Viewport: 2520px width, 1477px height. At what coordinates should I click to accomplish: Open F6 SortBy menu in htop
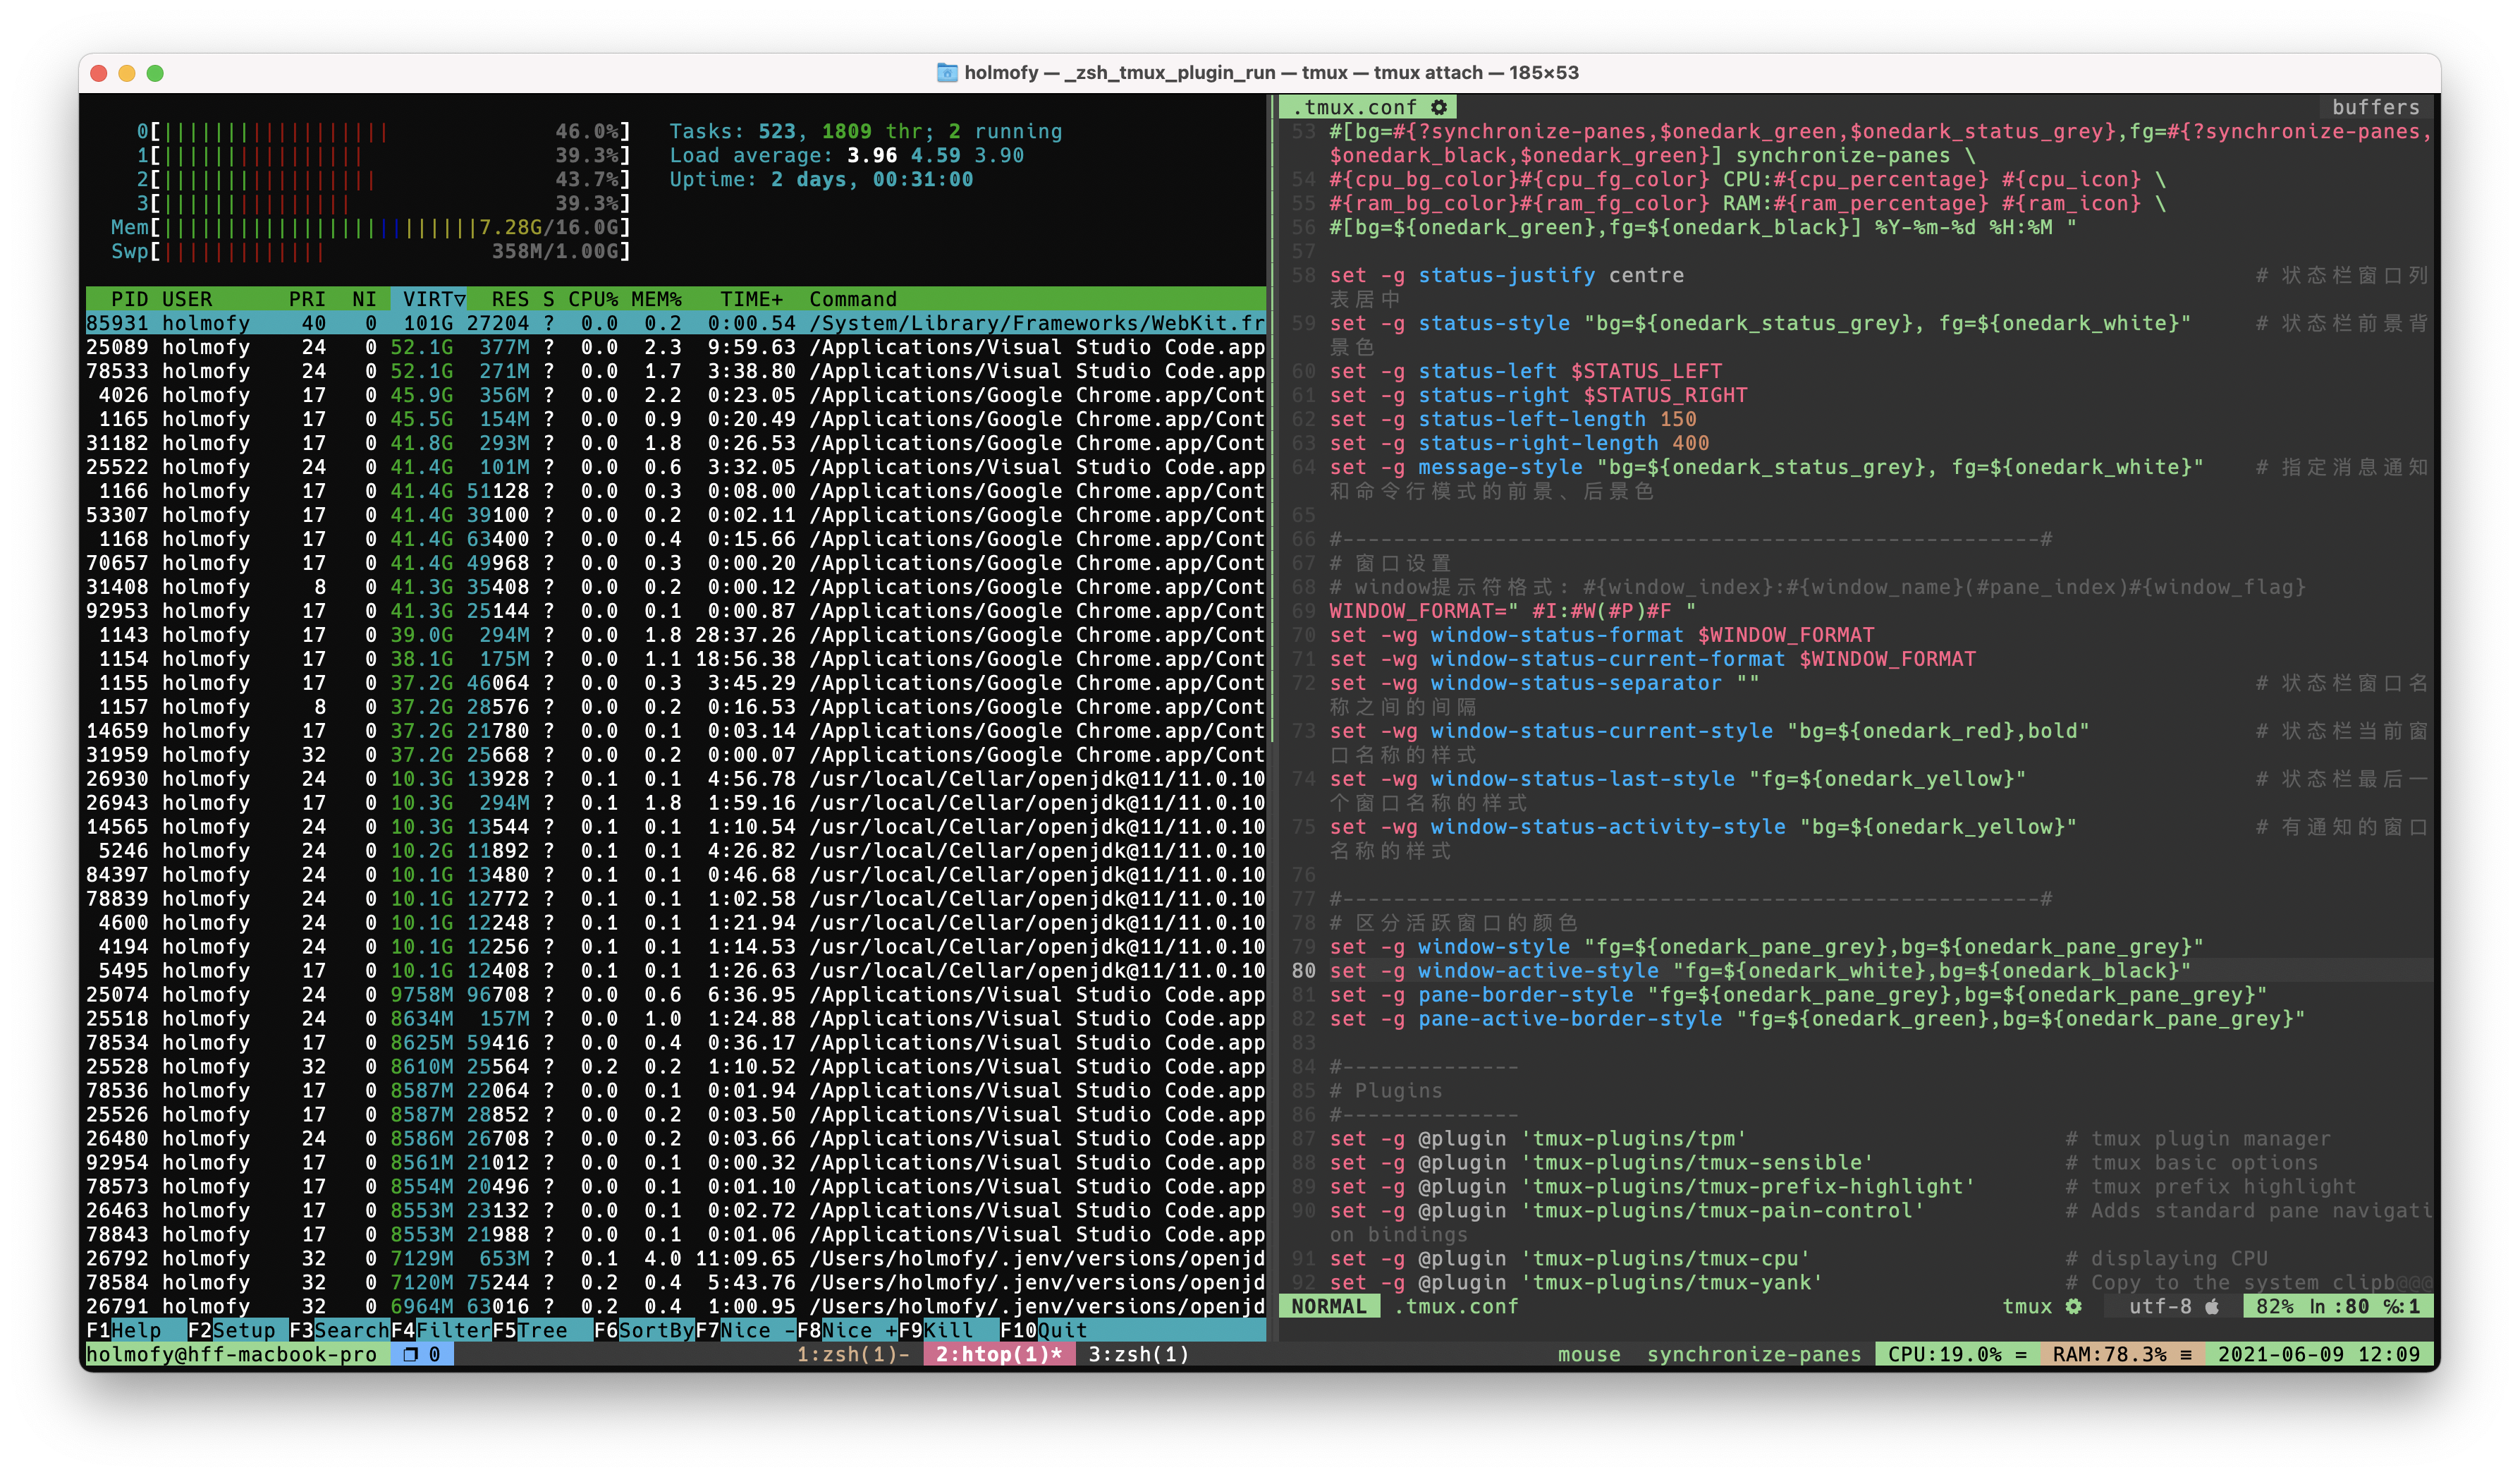[644, 1330]
